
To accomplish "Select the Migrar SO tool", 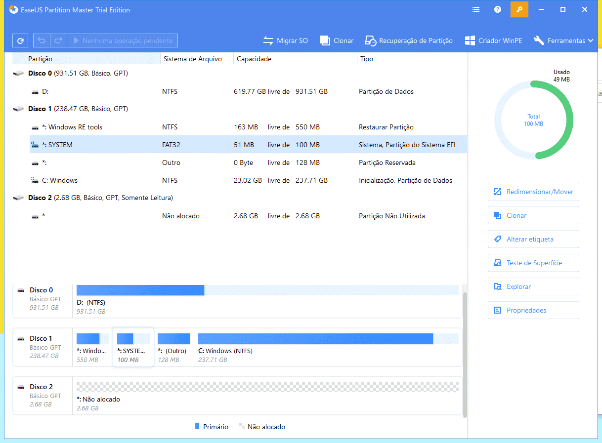I will click(x=286, y=40).
